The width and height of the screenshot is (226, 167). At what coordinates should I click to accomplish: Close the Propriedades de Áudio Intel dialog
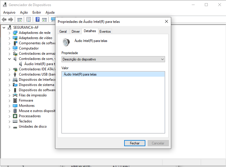(x=167, y=22)
